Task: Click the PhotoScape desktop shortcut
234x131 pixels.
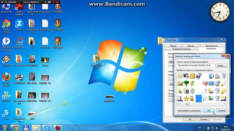Action: click(x=19, y=43)
